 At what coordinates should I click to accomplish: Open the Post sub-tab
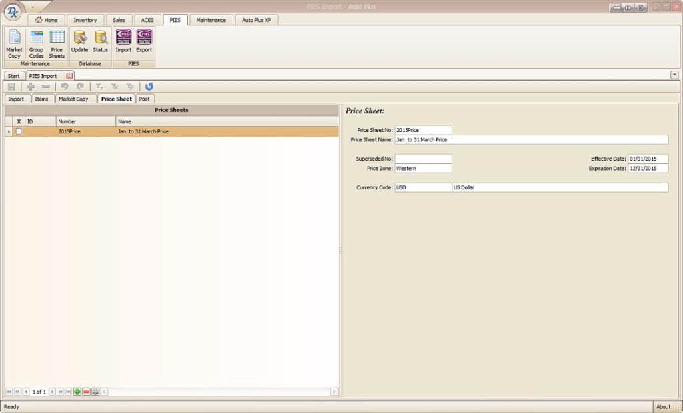[145, 99]
